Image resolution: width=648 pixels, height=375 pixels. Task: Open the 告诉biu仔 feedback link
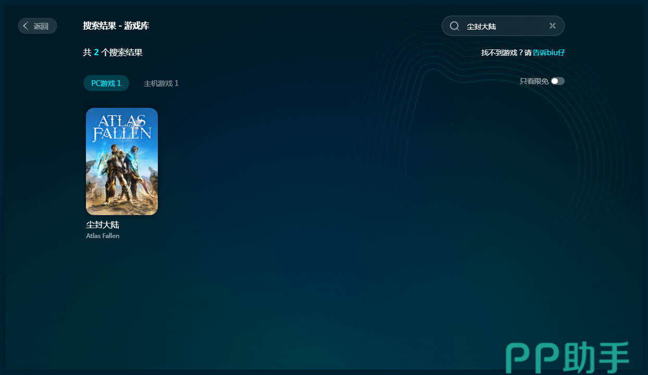point(549,53)
